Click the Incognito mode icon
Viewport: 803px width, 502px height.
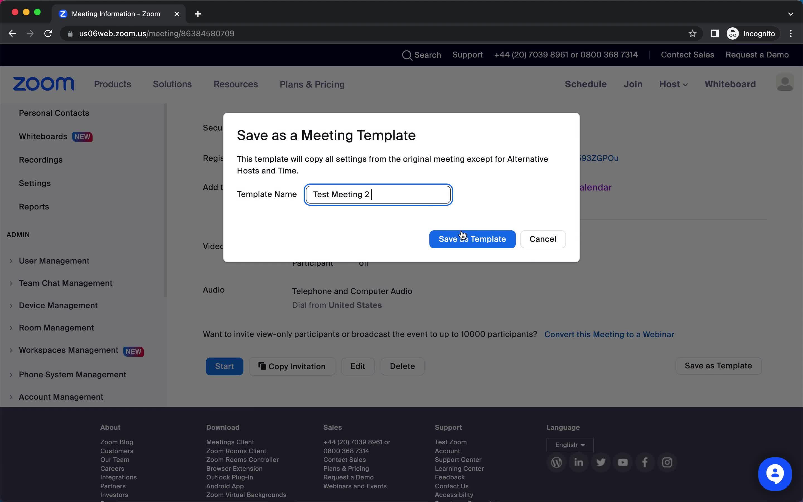(x=732, y=33)
